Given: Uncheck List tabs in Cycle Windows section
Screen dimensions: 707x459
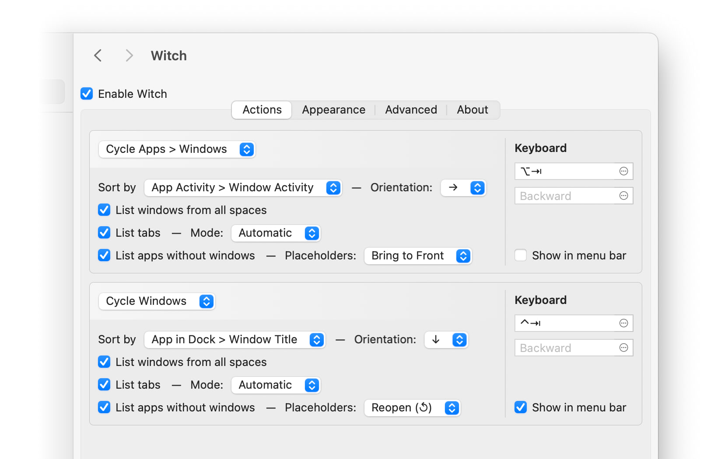Looking at the screenshot, I should 104,384.
